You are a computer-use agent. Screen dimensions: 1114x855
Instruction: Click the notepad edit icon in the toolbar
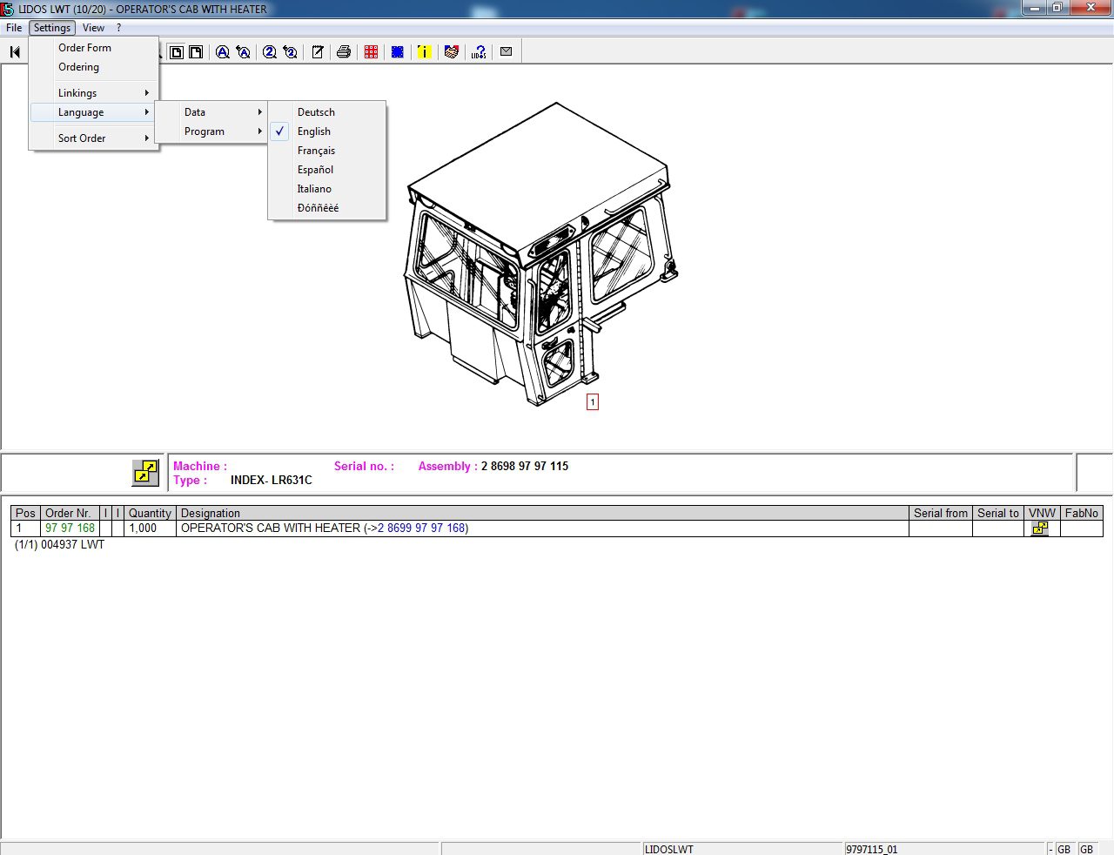pos(317,51)
